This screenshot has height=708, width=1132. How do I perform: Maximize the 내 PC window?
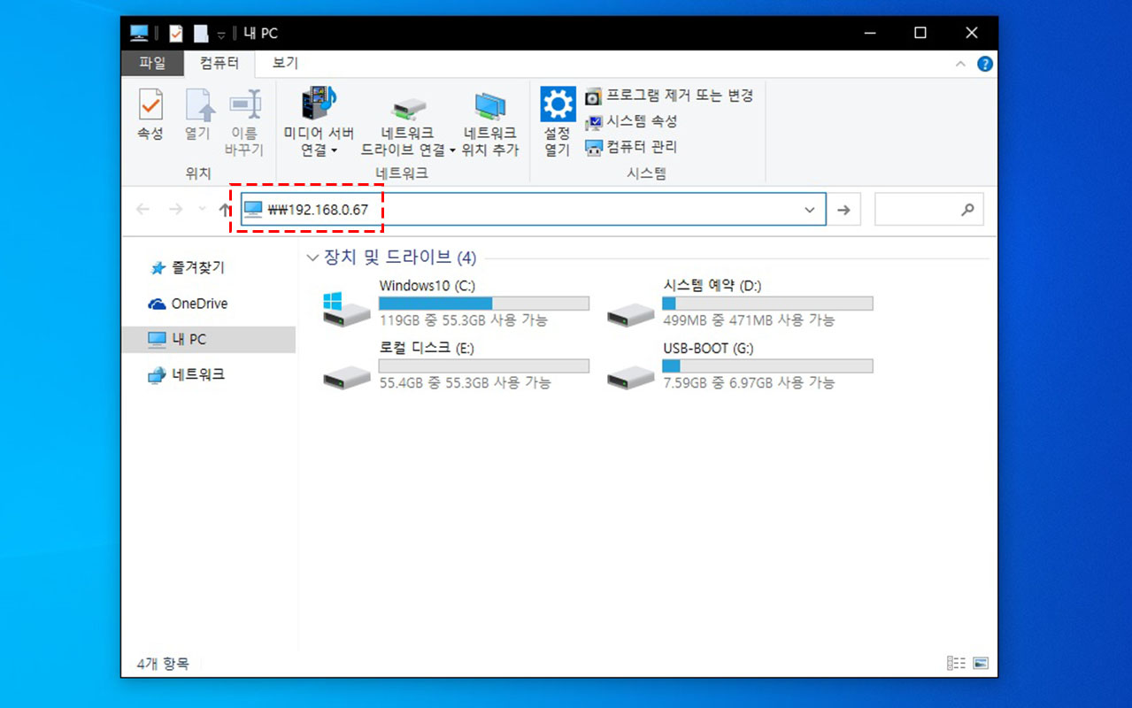click(x=920, y=34)
